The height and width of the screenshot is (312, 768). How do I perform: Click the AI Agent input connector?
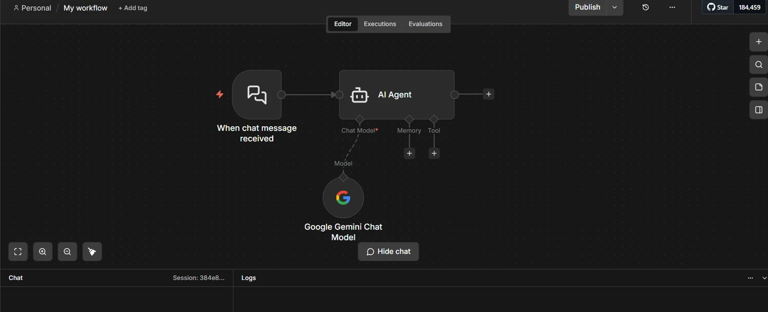[339, 94]
